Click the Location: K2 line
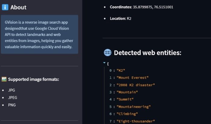 pos(121,18)
